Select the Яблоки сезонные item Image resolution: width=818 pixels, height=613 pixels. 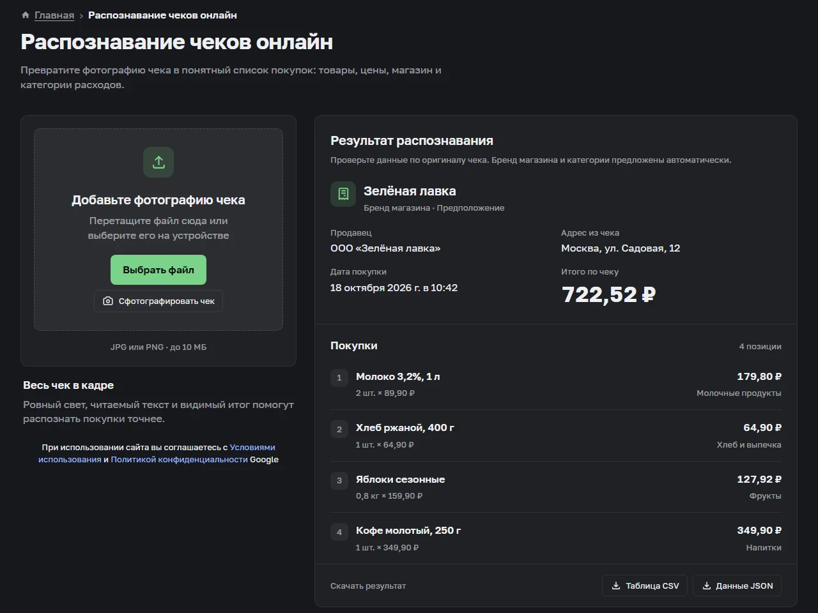[x=556, y=487]
